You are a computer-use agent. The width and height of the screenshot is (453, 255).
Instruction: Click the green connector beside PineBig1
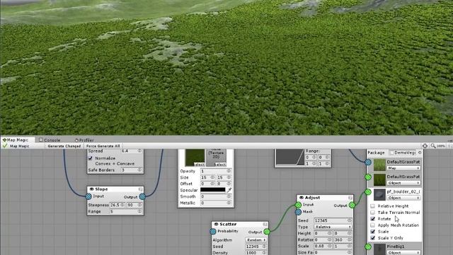368,246
